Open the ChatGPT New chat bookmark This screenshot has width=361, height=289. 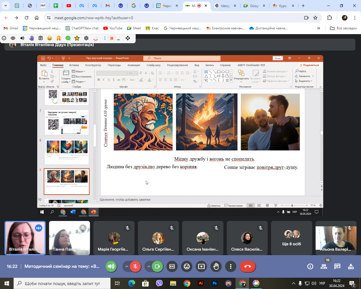82,28
